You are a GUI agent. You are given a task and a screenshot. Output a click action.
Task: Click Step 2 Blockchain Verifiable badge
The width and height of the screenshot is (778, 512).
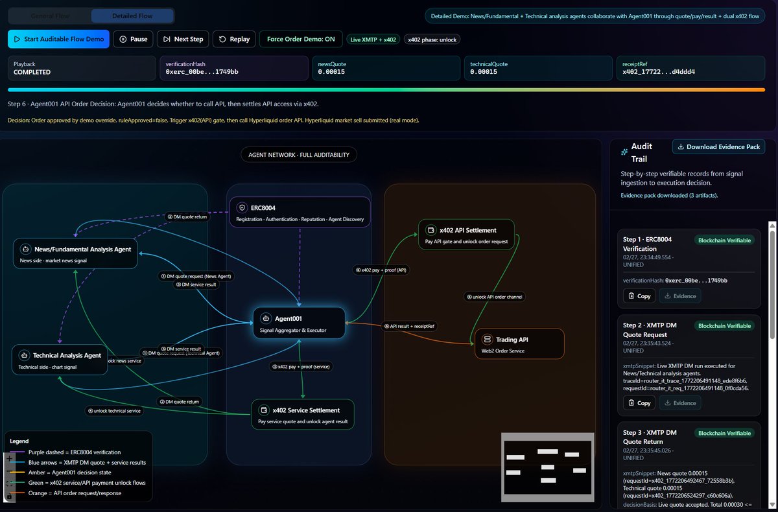coord(724,326)
